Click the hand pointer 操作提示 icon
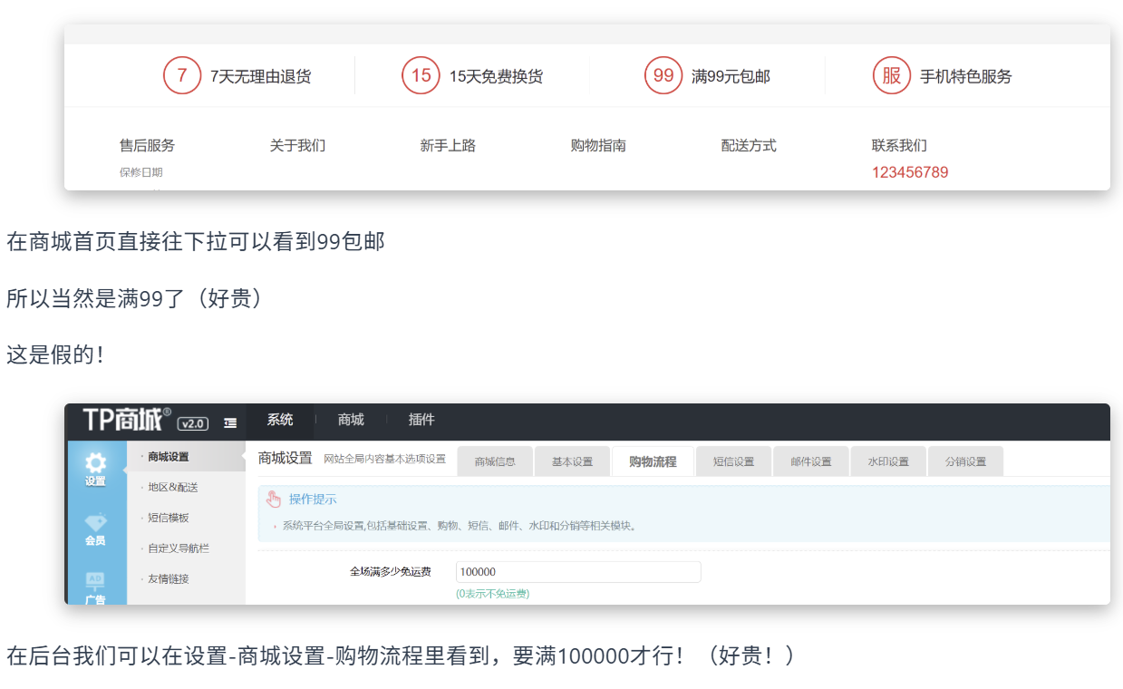Image resolution: width=1123 pixels, height=689 pixels. point(274,500)
